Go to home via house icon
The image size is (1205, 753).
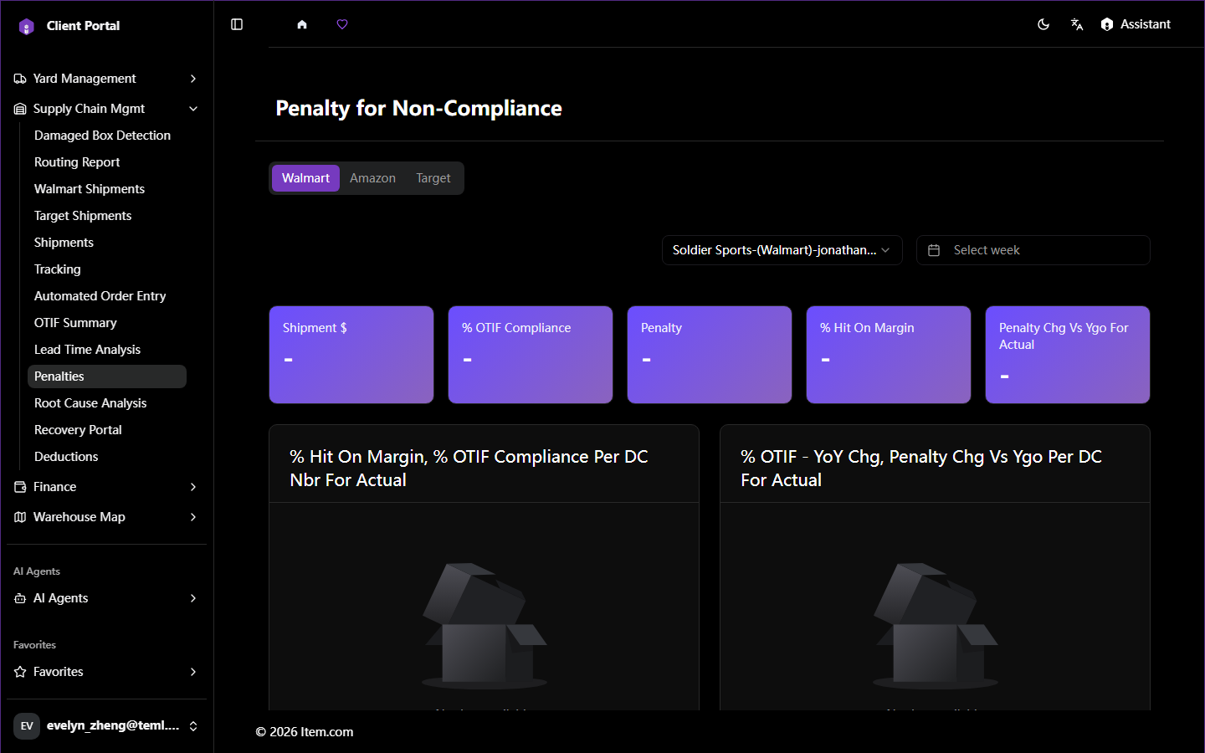[x=302, y=24]
